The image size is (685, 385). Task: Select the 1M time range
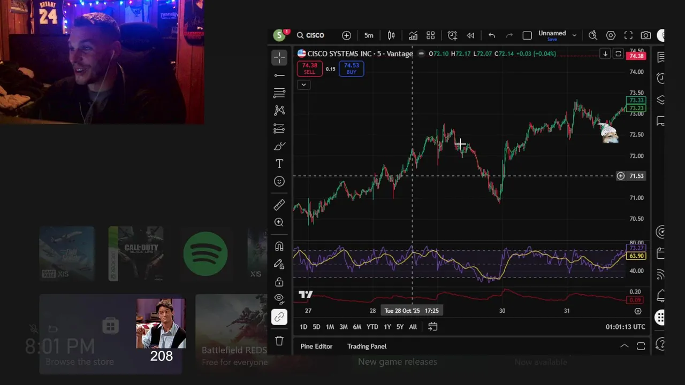(x=330, y=327)
